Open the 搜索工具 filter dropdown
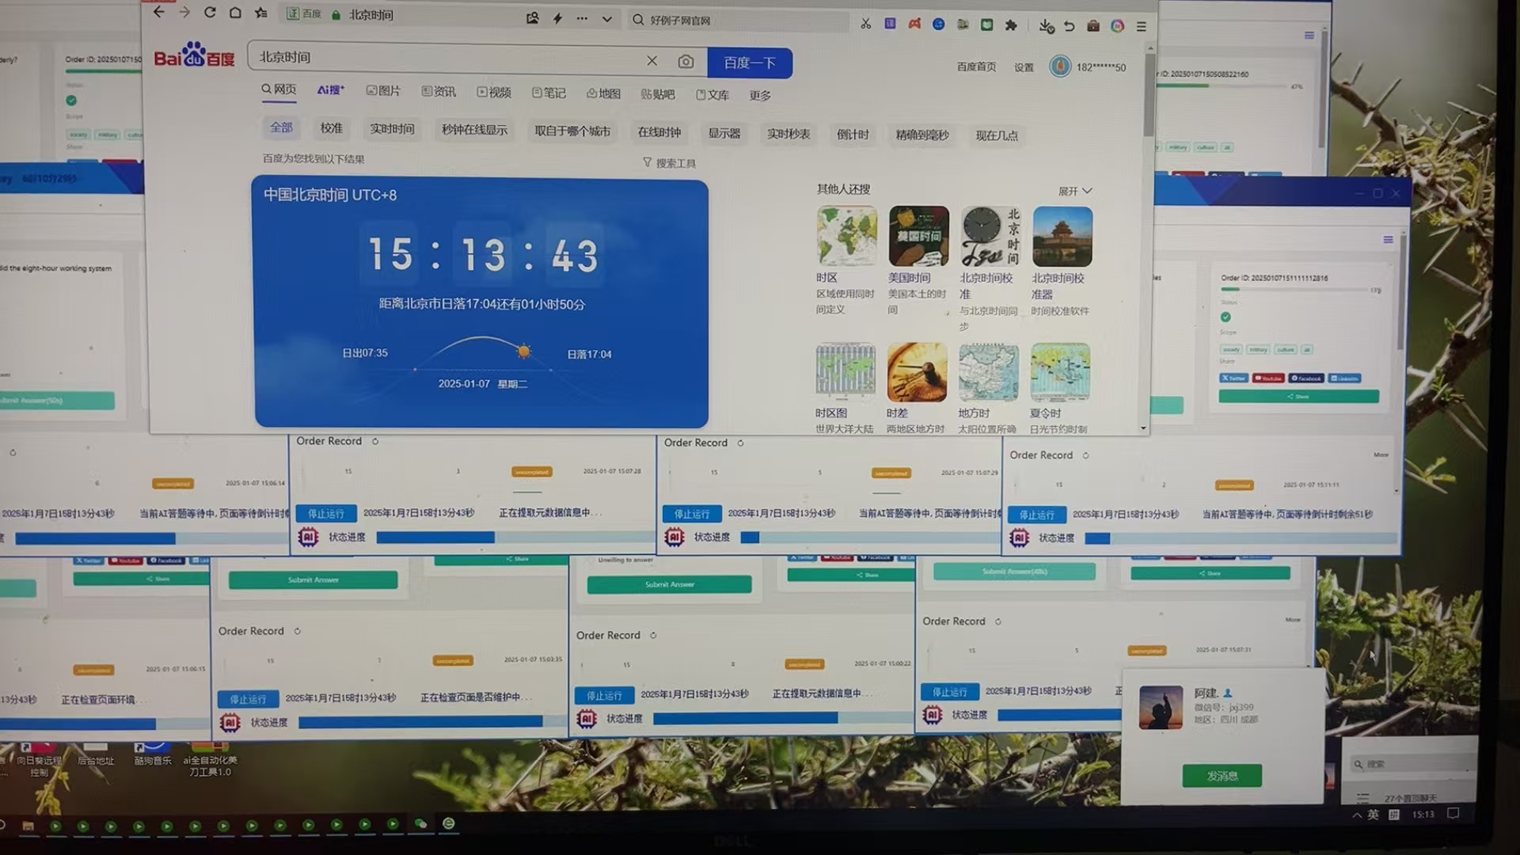1520x855 pixels. [669, 163]
